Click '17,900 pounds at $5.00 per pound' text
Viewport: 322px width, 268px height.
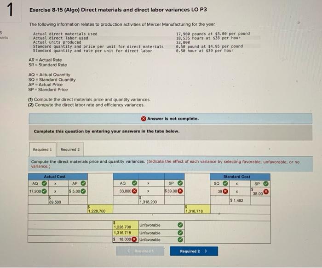point(213,34)
